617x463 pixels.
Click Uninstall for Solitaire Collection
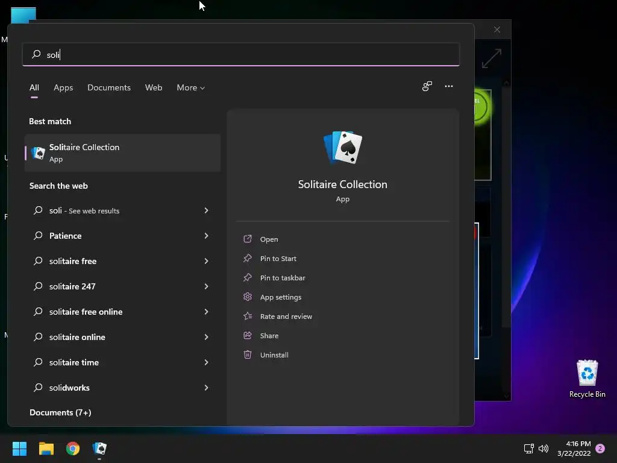click(x=274, y=354)
